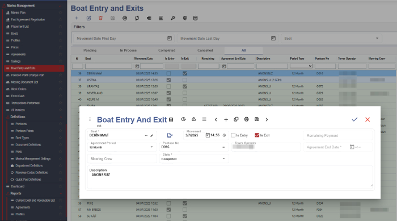This screenshot has width=397, height=221.
Task: Open kebab menu beside dialog title
Action: coord(90,119)
